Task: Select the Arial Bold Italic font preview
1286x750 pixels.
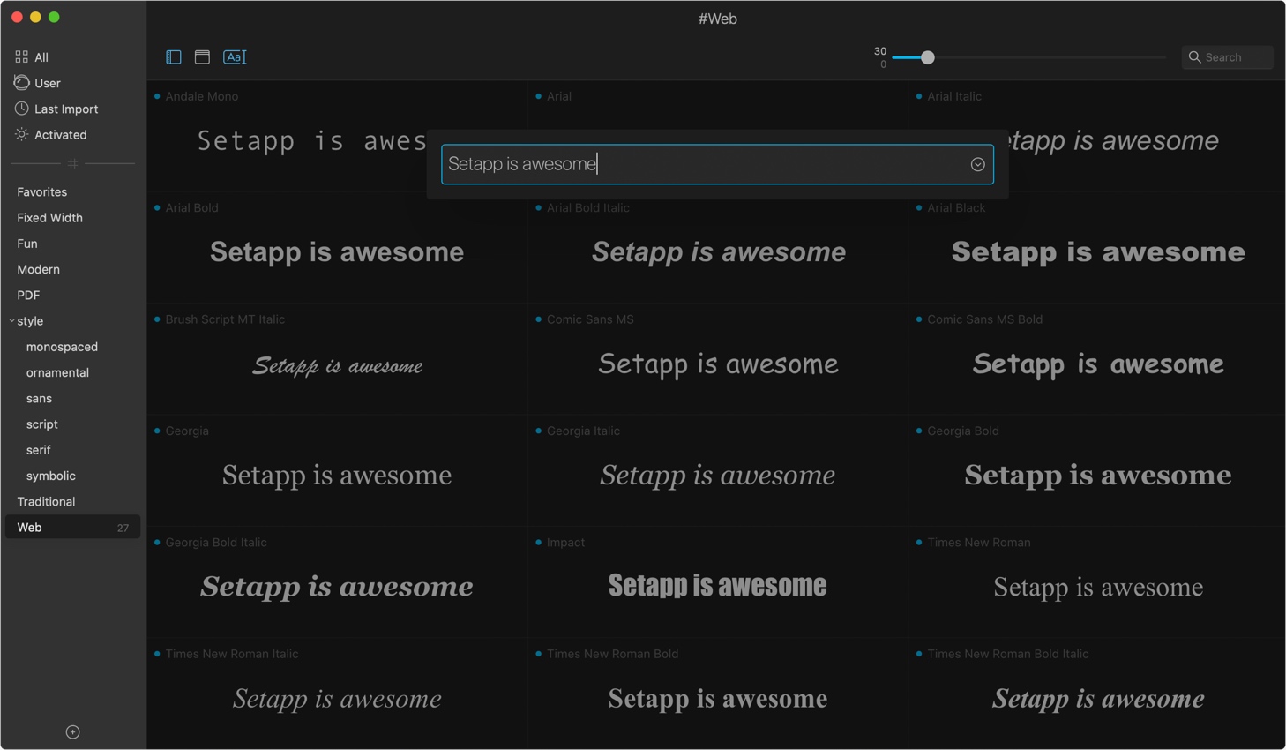Action: tap(718, 252)
